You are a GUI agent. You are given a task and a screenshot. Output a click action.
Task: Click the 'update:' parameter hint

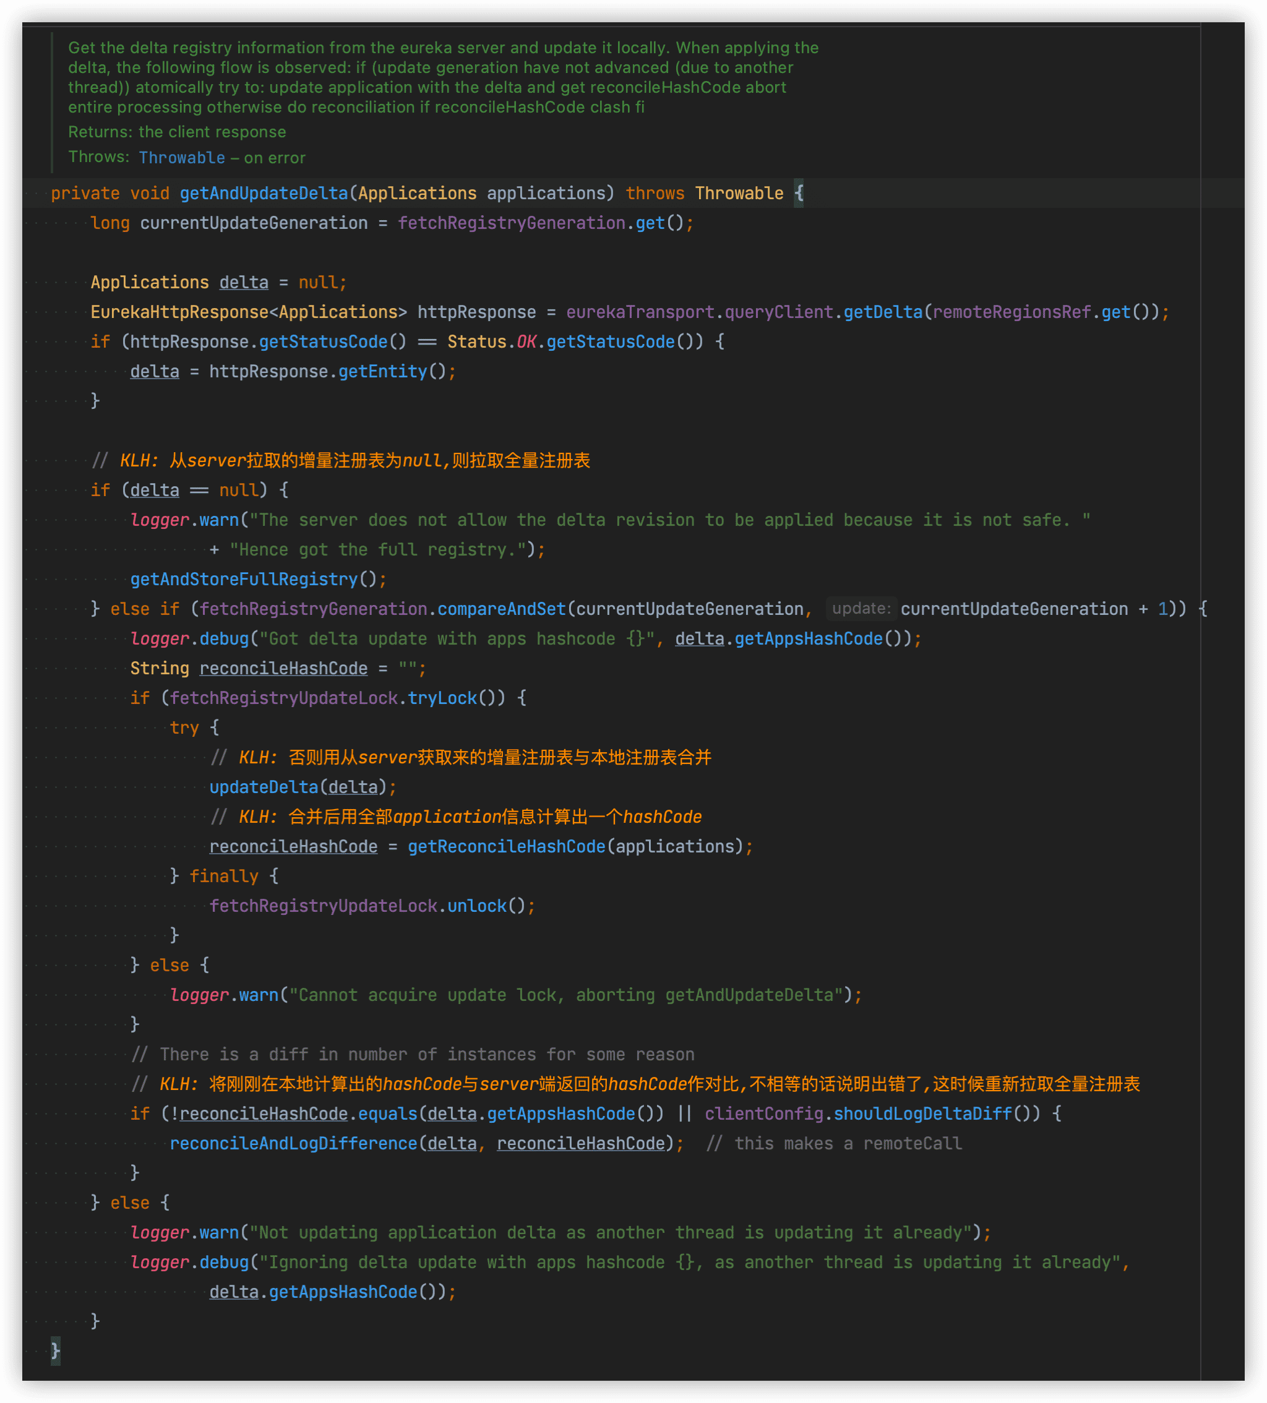[x=861, y=609]
